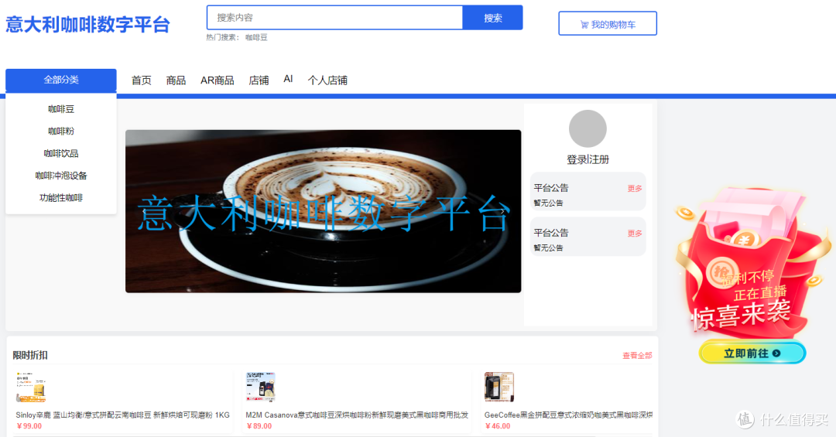Click 暂无公告 in first announcement card
836x437 pixels.
[x=548, y=203]
